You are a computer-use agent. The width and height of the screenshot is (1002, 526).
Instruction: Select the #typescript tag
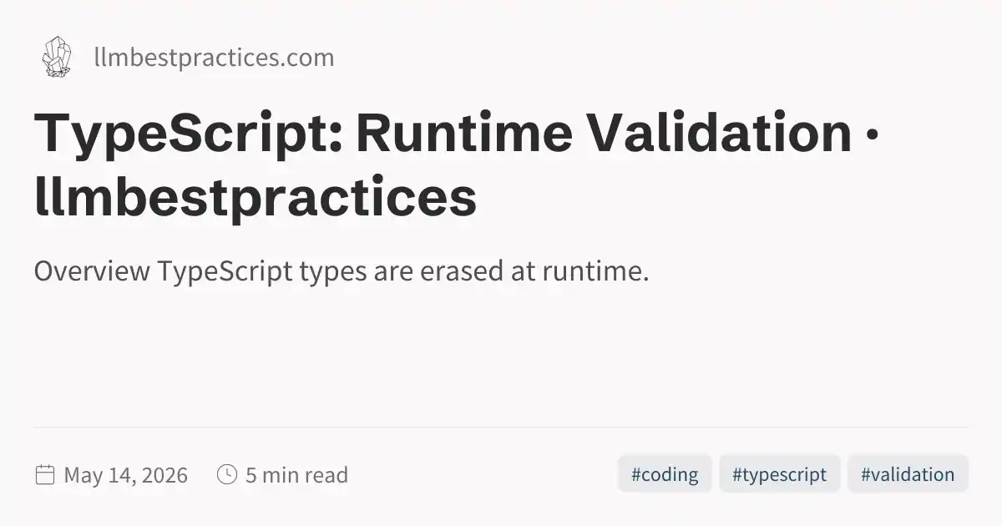779,474
